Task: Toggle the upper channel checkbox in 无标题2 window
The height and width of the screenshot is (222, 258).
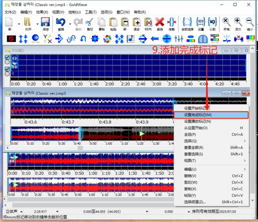Action: [x=7, y=57]
